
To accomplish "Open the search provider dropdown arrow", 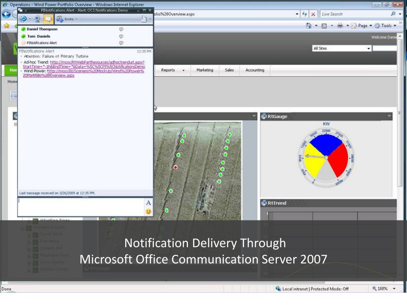I will (400, 14).
